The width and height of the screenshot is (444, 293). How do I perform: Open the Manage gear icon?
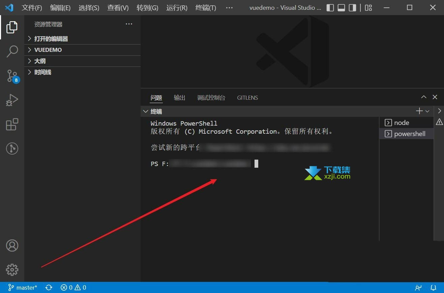click(12, 270)
